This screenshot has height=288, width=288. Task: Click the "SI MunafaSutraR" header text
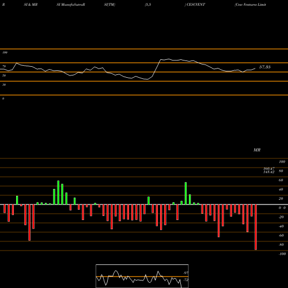coord(71,5)
